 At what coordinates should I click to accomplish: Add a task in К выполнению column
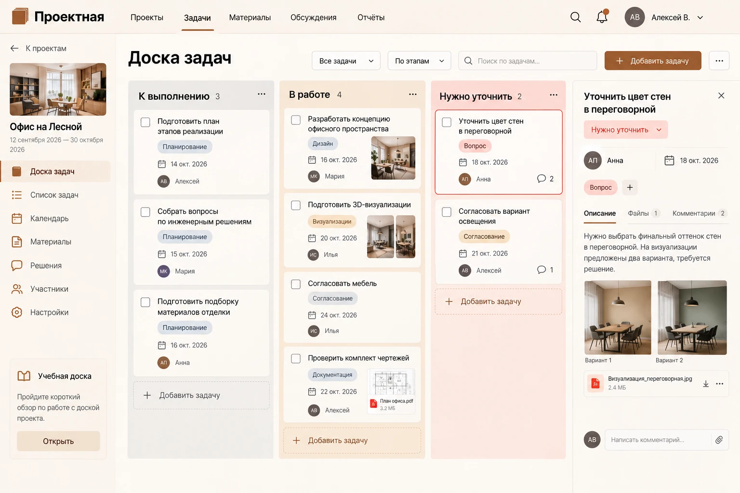pyautogui.click(x=201, y=395)
